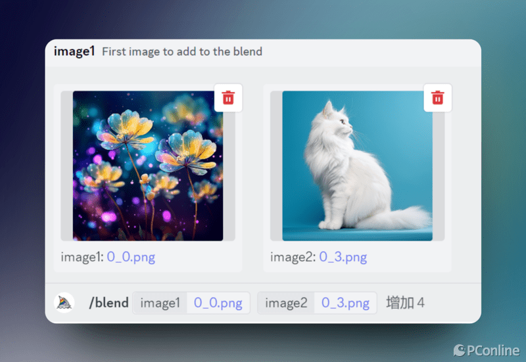Click the /blend command text
The width and height of the screenshot is (526, 362).
pyautogui.click(x=108, y=303)
